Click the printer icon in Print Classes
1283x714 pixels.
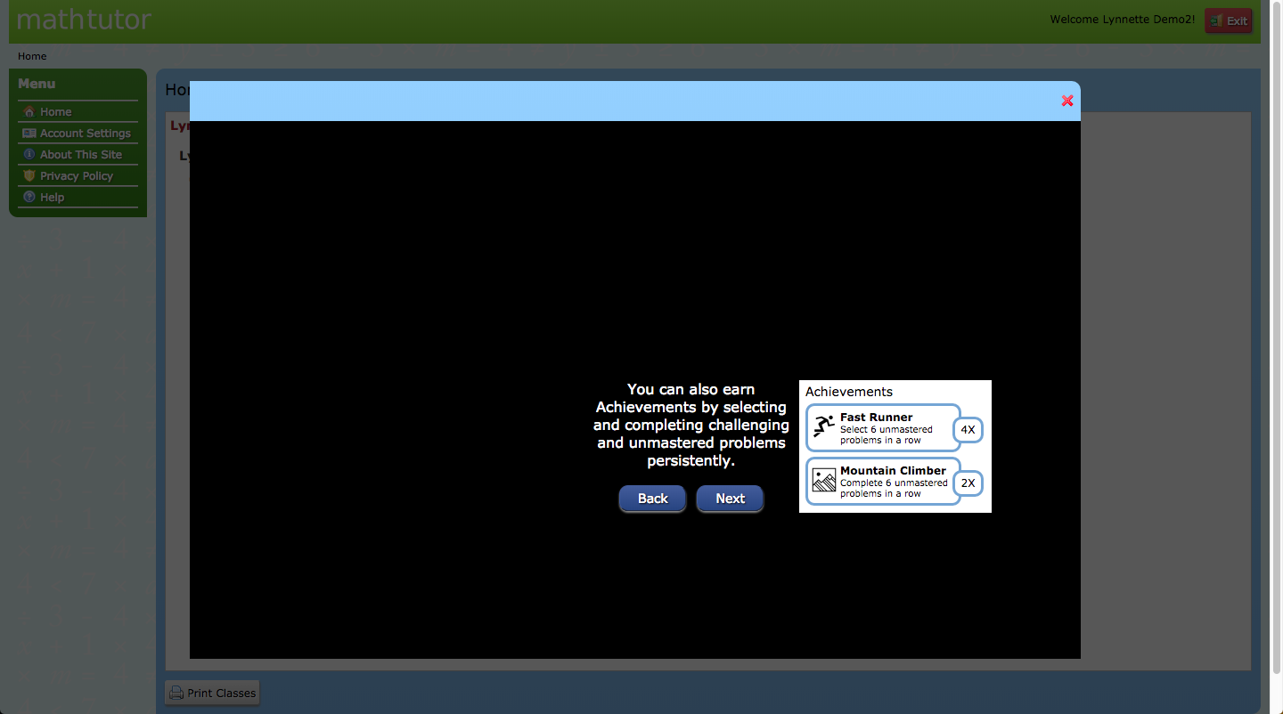[x=176, y=693]
